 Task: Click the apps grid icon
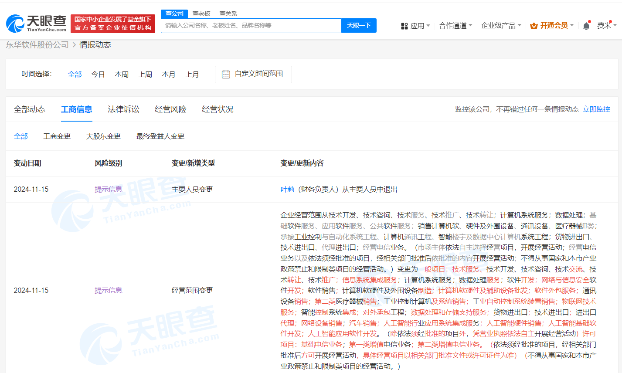tap(404, 26)
